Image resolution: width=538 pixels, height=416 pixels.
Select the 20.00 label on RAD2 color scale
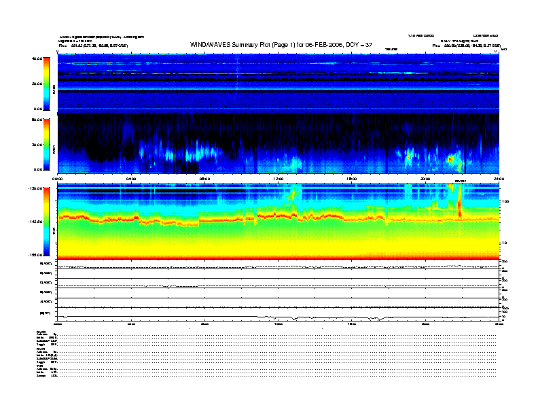[x=37, y=84]
